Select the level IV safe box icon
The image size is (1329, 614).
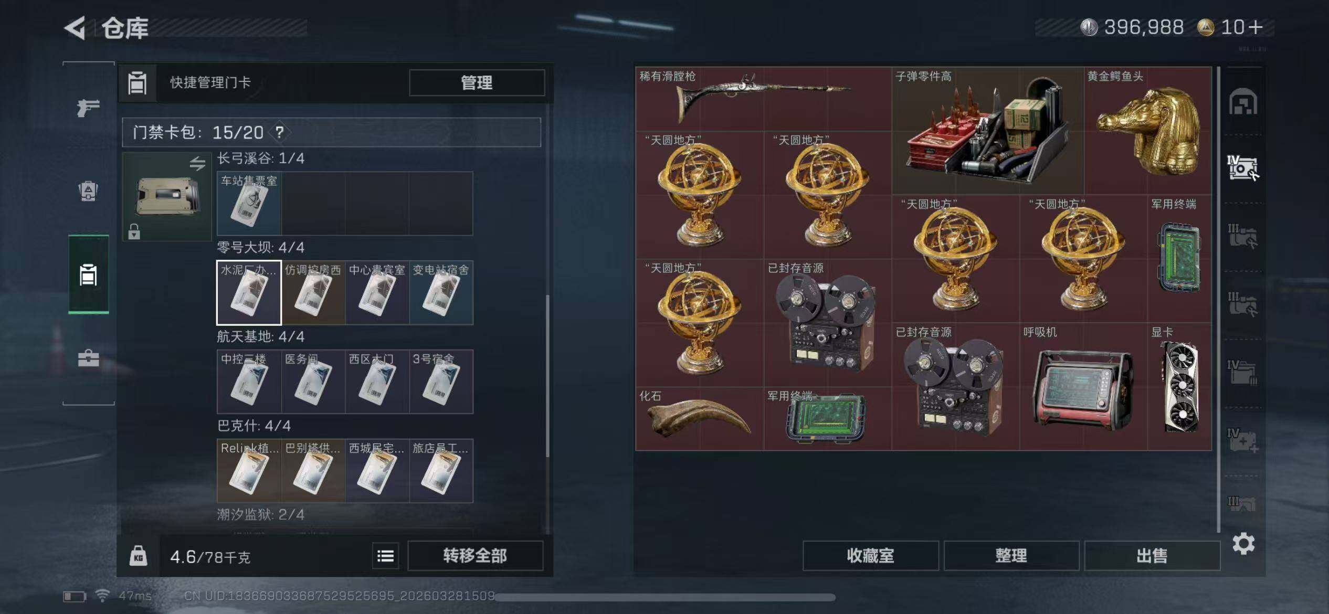[1243, 168]
